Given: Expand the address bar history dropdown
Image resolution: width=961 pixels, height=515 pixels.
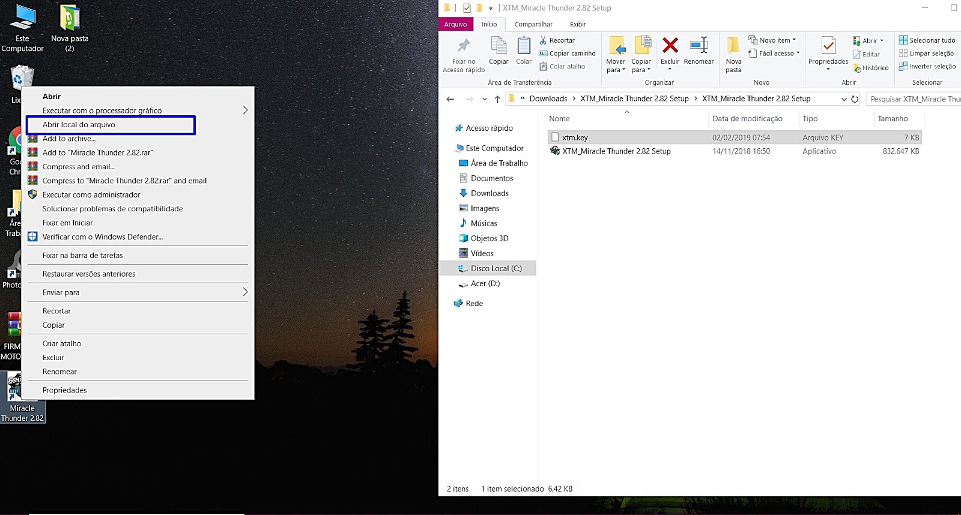Looking at the screenshot, I should (844, 99).
